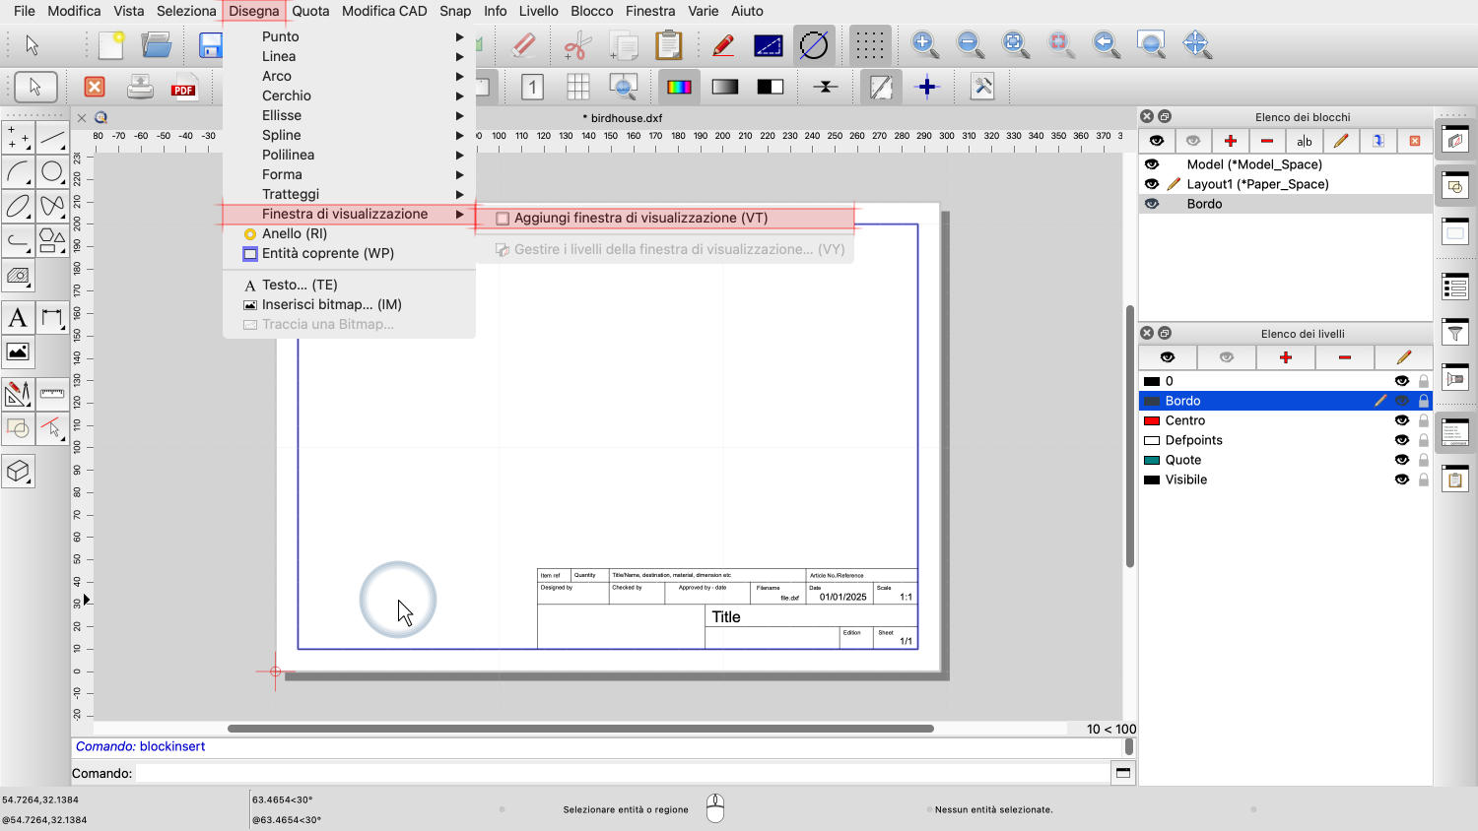Click the PDF export icon
Image resolution: width=1478 pixels, height=831 pixels.
[x=183, y=87]
